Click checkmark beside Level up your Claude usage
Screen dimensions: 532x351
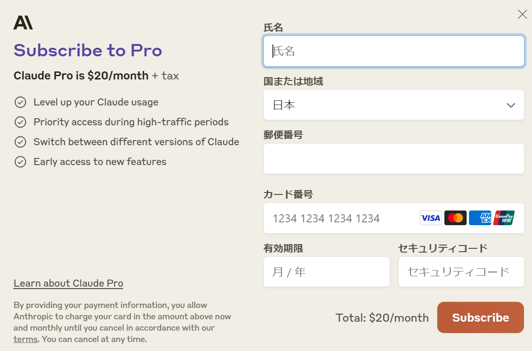pyautogui.click(x=20, y=102)
